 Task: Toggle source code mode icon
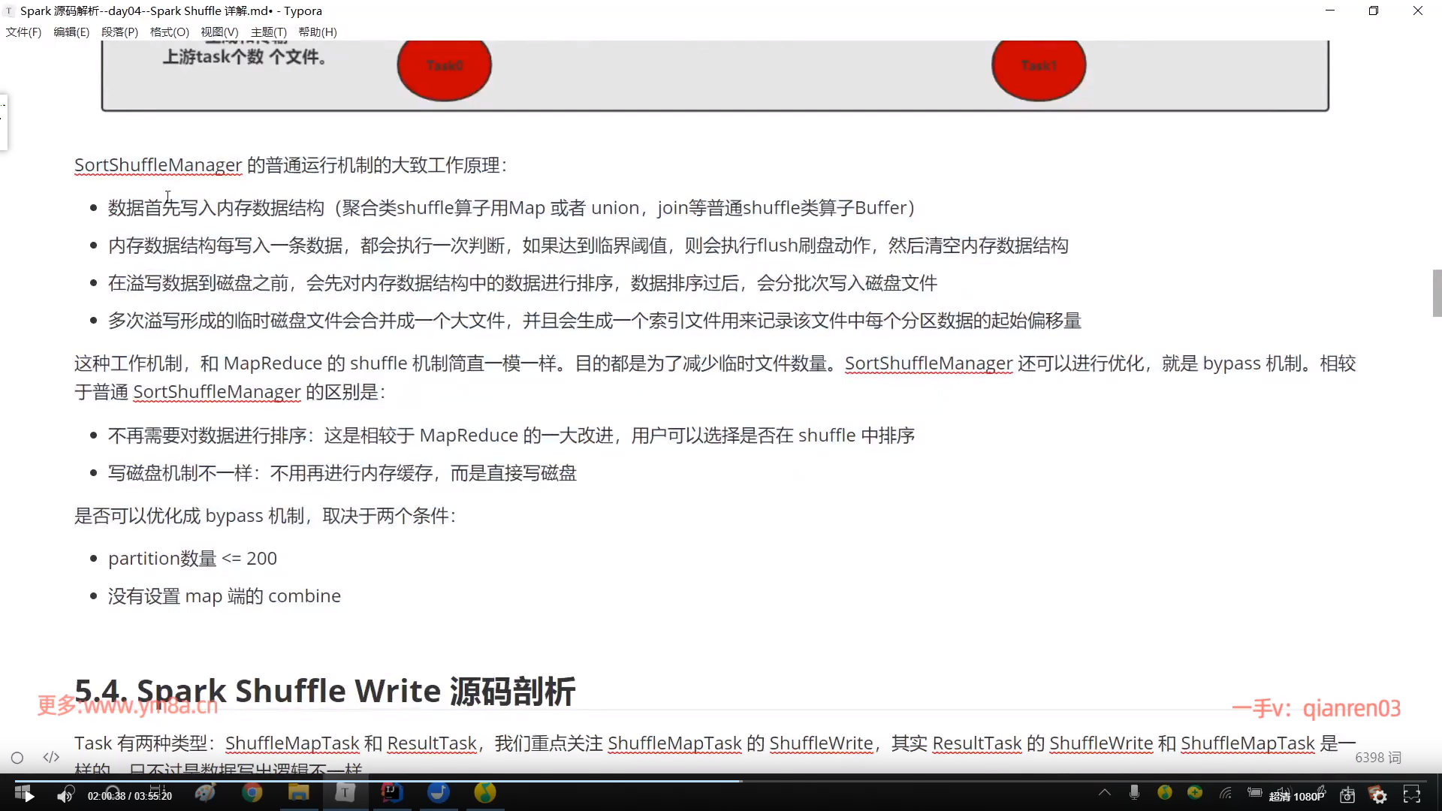[51, 757]
